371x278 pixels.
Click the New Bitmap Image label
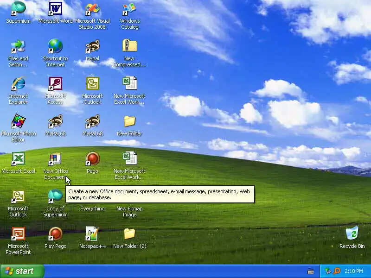[x=129, y=212]
